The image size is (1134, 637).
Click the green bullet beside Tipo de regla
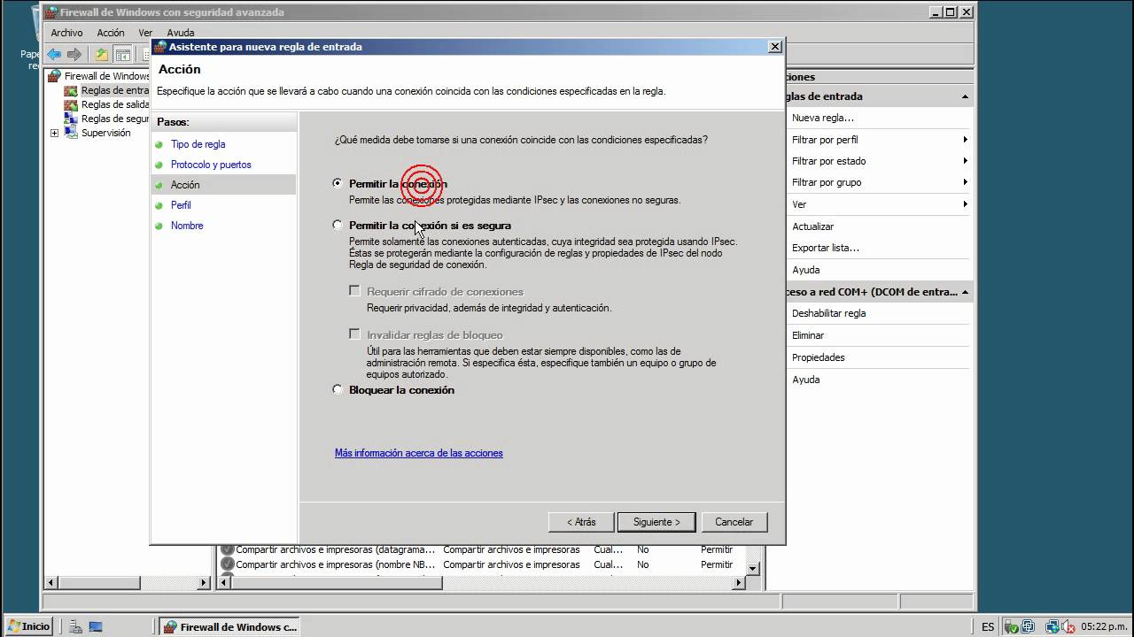coord(159,144)
